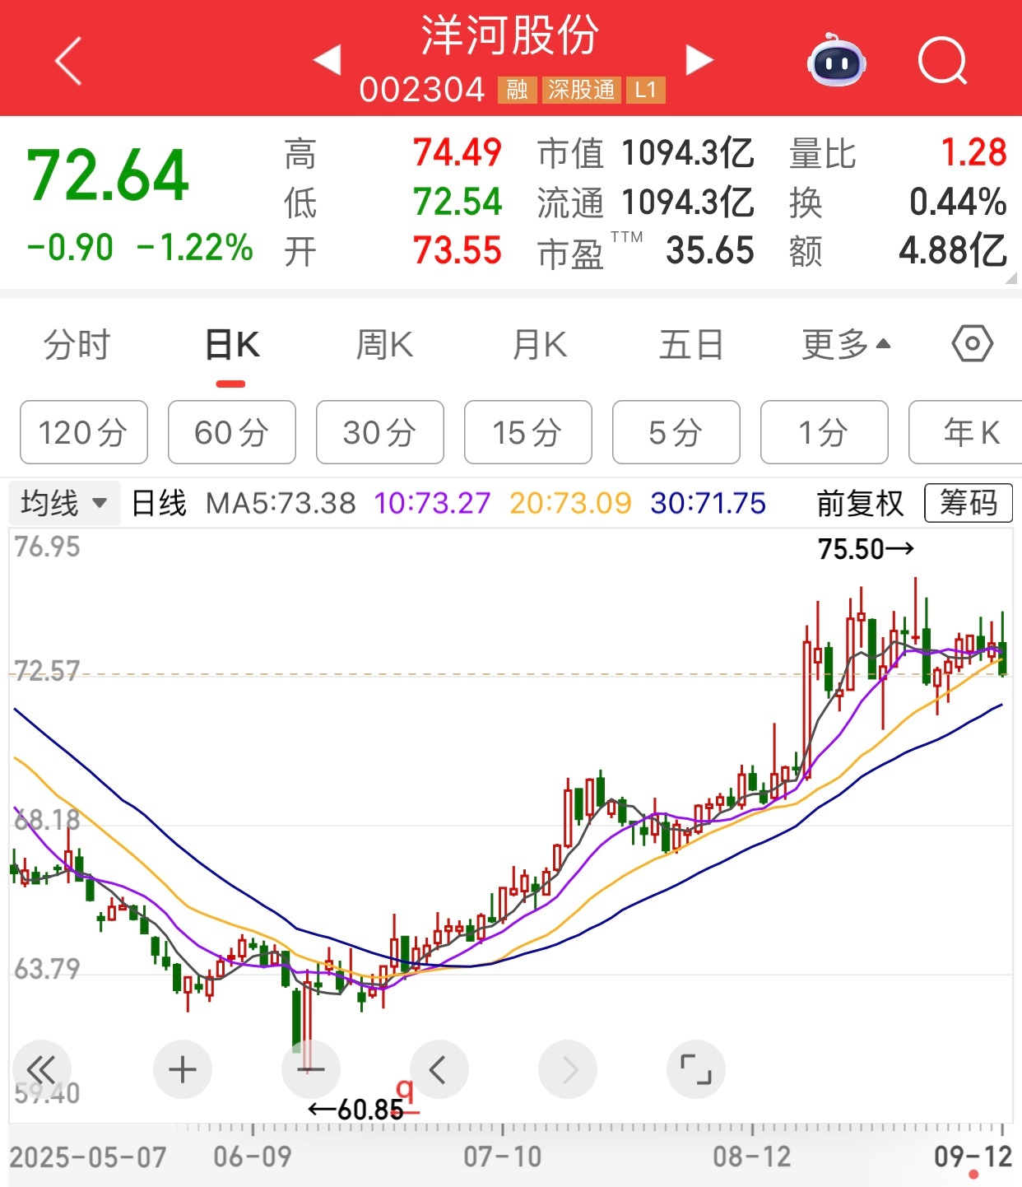Viewport: 1022px width, 1187px height.
Task: Tap the 2025-05-07 start date label
Action: pyautogui.click(x=87, y=1157)
